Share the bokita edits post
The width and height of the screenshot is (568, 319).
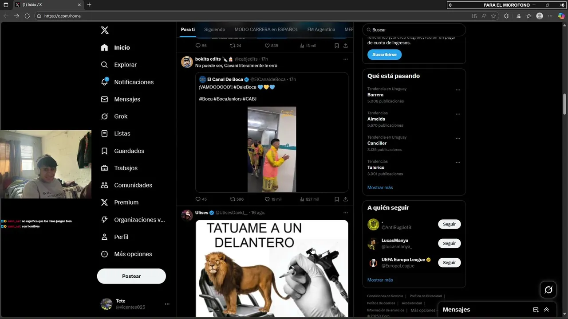346,199
